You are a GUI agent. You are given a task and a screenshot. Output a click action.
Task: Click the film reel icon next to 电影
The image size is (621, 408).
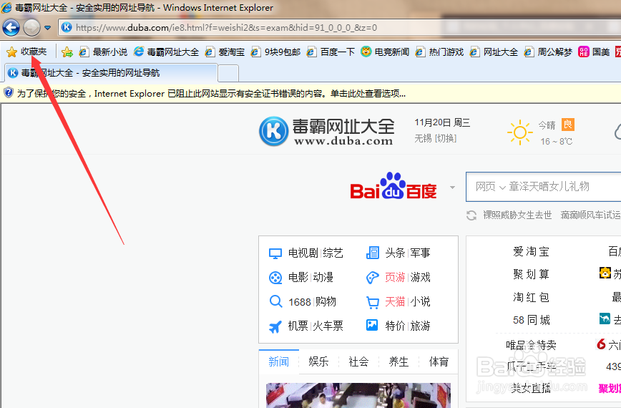[x=275, y=278]
